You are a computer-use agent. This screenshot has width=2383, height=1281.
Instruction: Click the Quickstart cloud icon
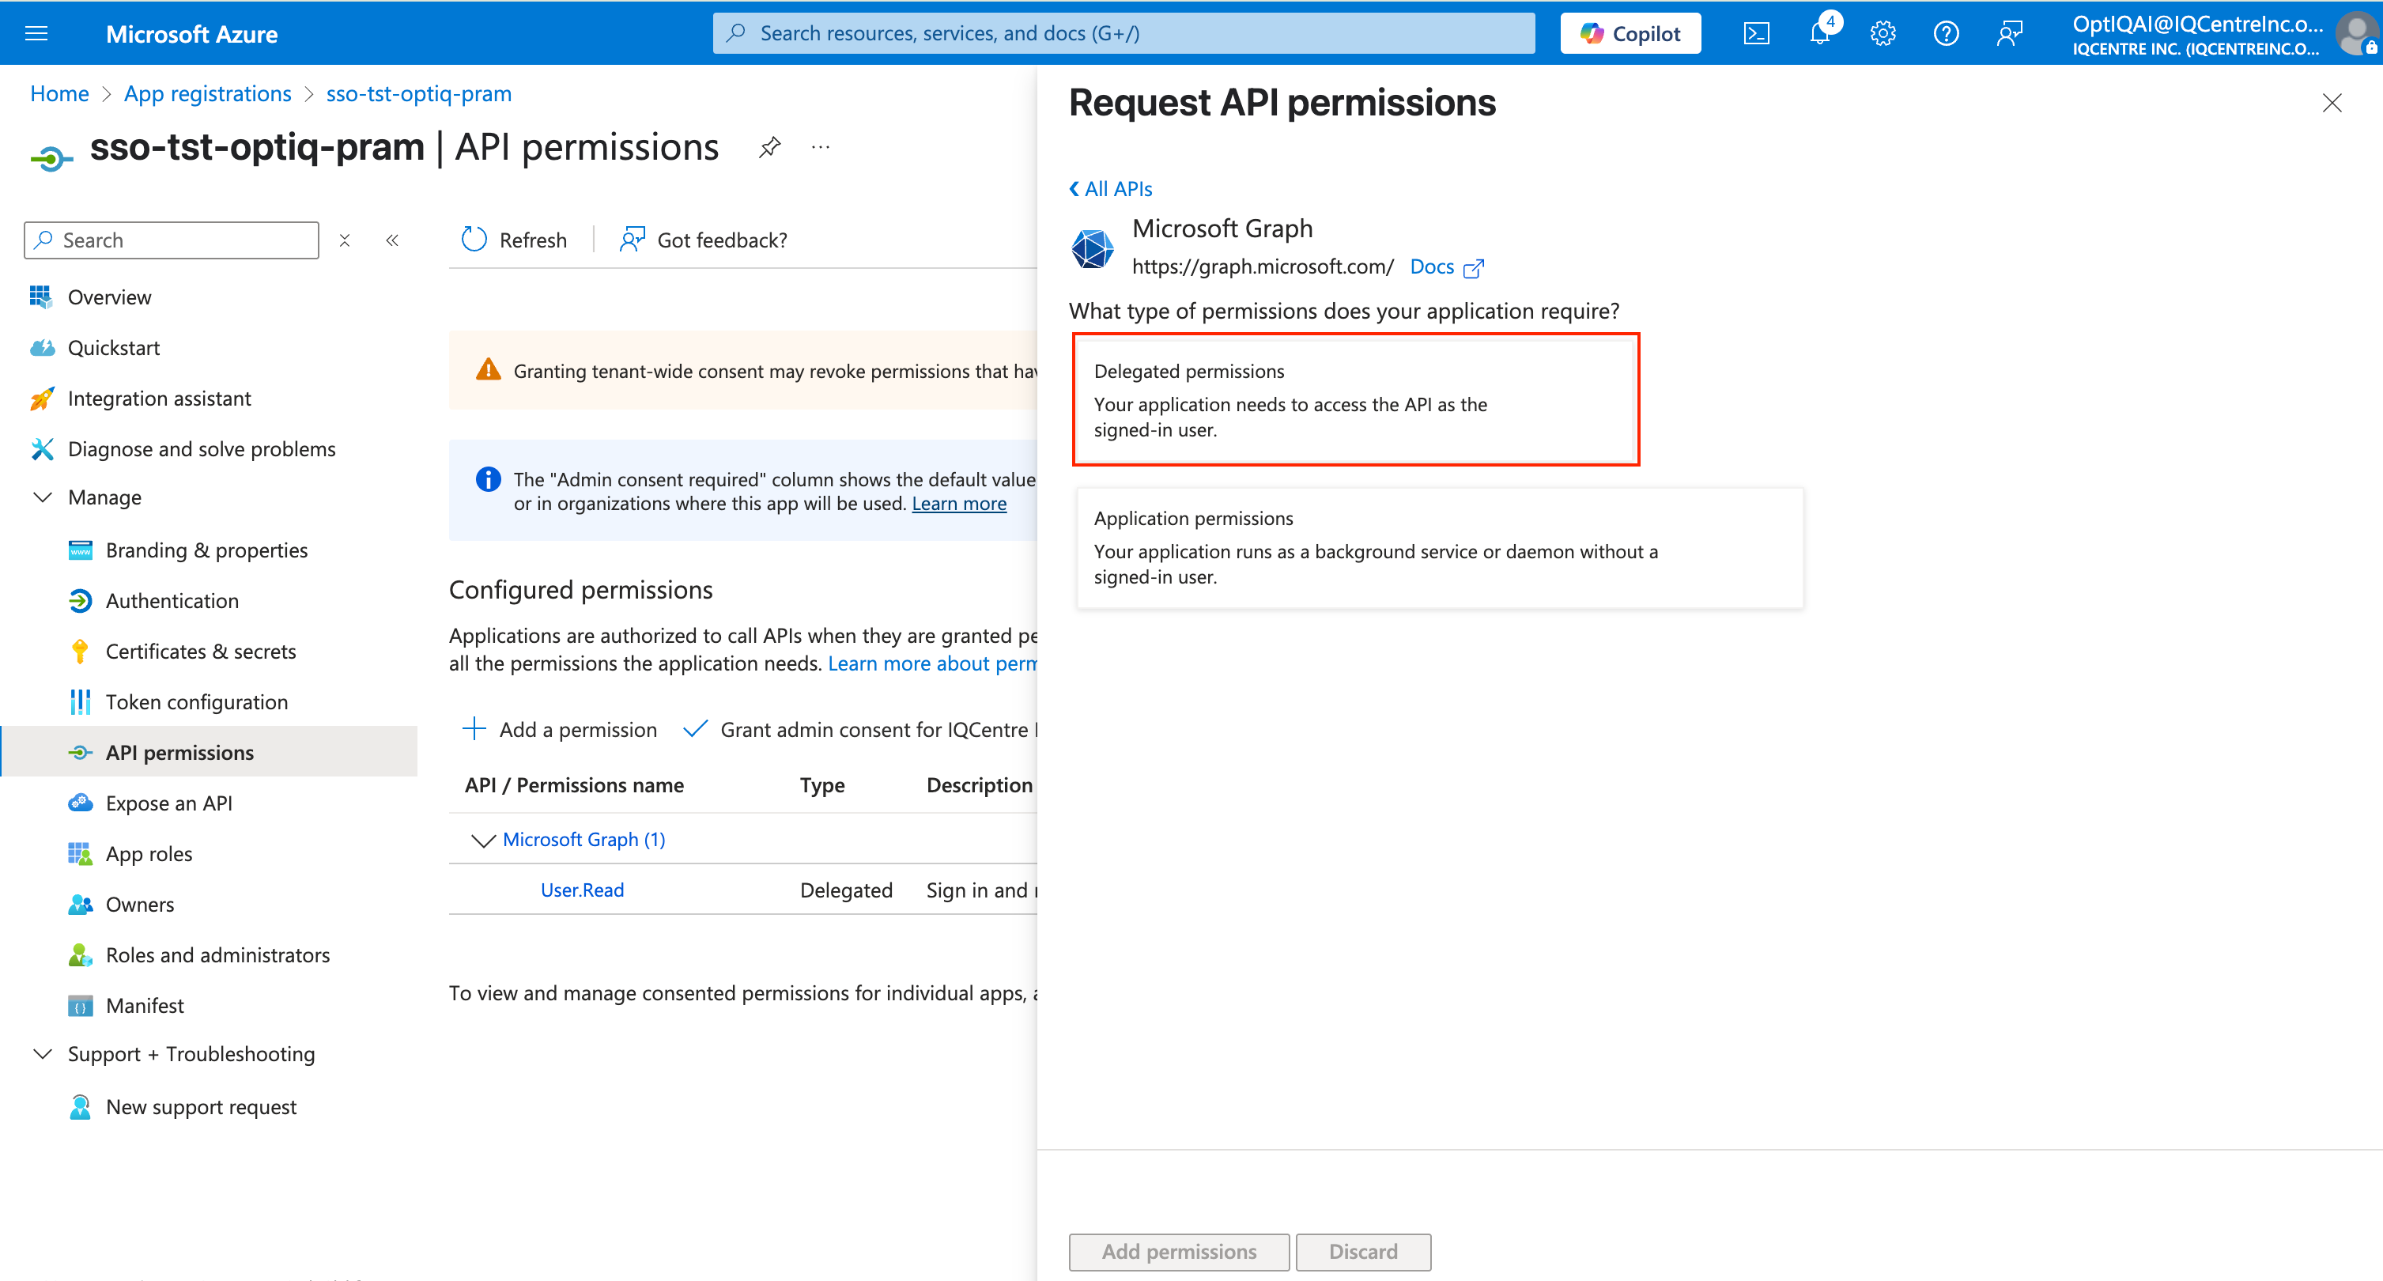point(42,348)
